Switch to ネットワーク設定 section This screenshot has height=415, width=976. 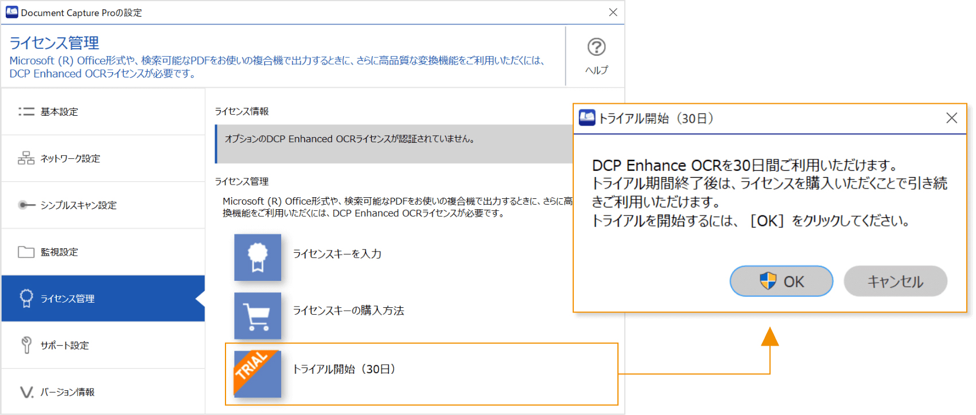(x=70, y=159)
